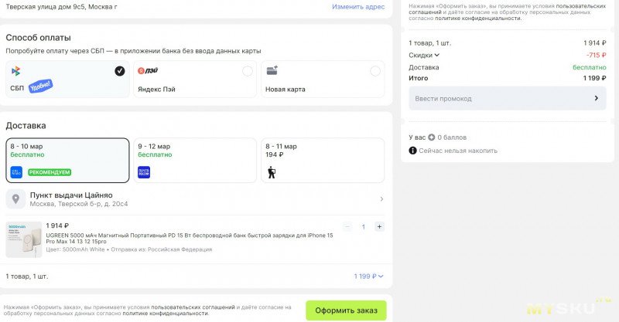The height and width of the screenshot is (322, 619).
Task: Click the Изменить адрес link
Action: (x=358, y=6)
